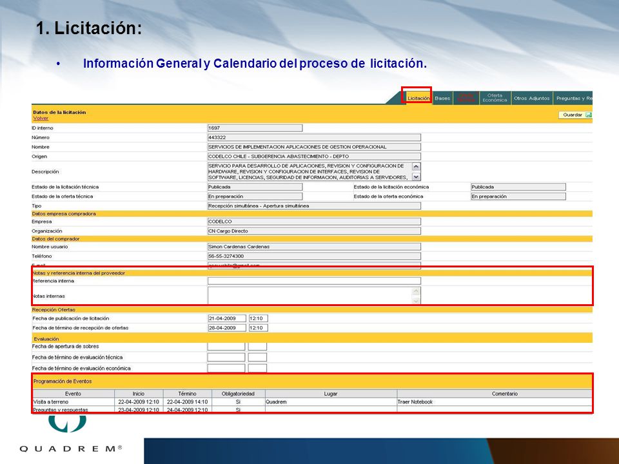The width and height of the screenshot is (619, 464).
Task: Go to the Oferta Económica tab
Action: click(x=495, y=98)
